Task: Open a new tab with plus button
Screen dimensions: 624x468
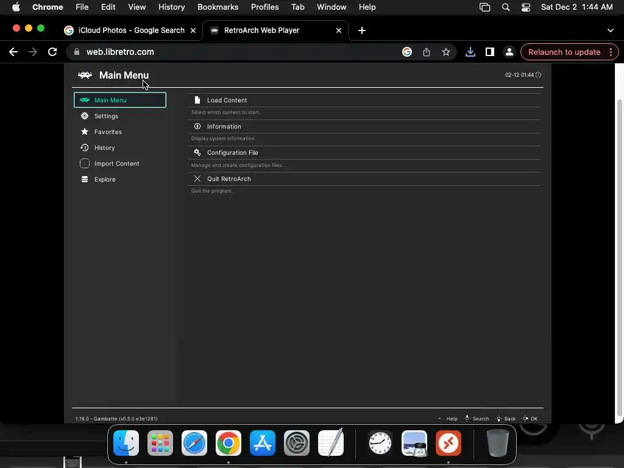Action: click(362, 30)
